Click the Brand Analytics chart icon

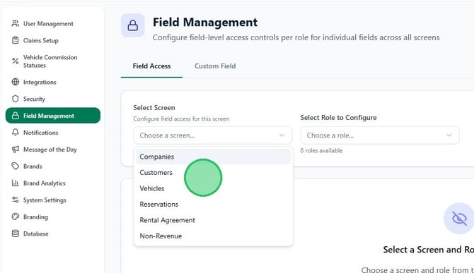[x=15, y=183]
